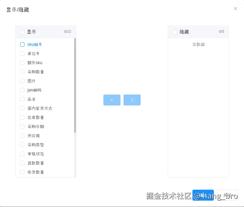Click the move-left arrow transfer button

(x=112, y=100)
